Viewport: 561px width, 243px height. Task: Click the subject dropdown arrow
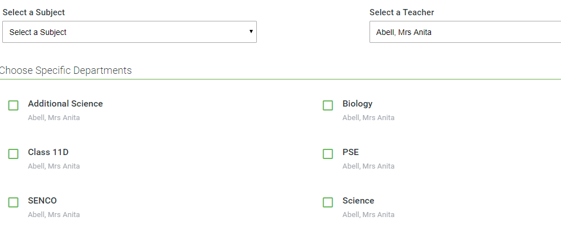point(251,32)
